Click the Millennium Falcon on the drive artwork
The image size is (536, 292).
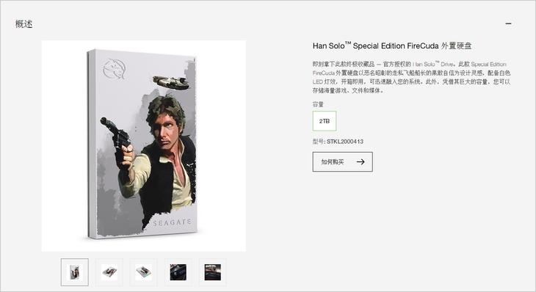pyautogui.click(x=171, y=82)
